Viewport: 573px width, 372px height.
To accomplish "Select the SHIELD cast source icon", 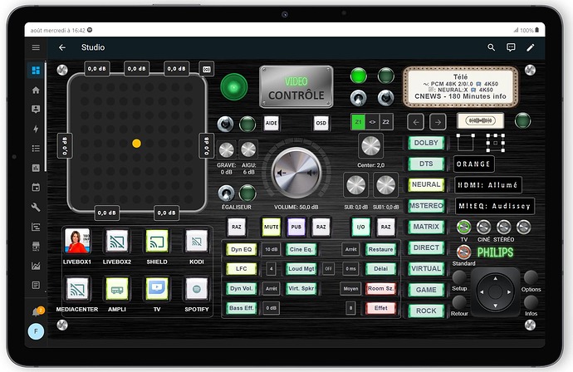I will (x=157, y=241).
